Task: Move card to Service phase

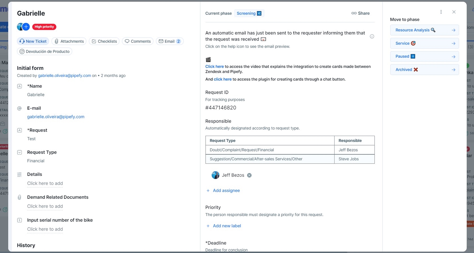Action: [424, 43]
